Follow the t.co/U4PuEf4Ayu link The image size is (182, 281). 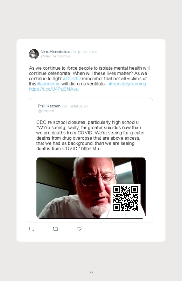pos(54,89)
